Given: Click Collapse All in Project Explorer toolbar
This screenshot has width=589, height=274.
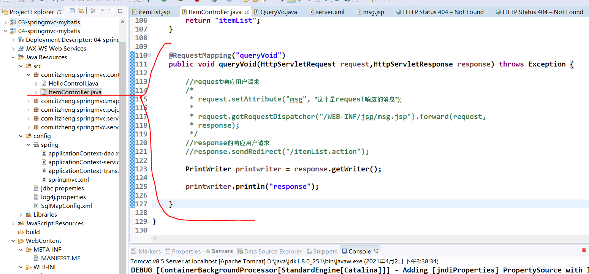Looking at the screenshot, I should click(72, 11).
